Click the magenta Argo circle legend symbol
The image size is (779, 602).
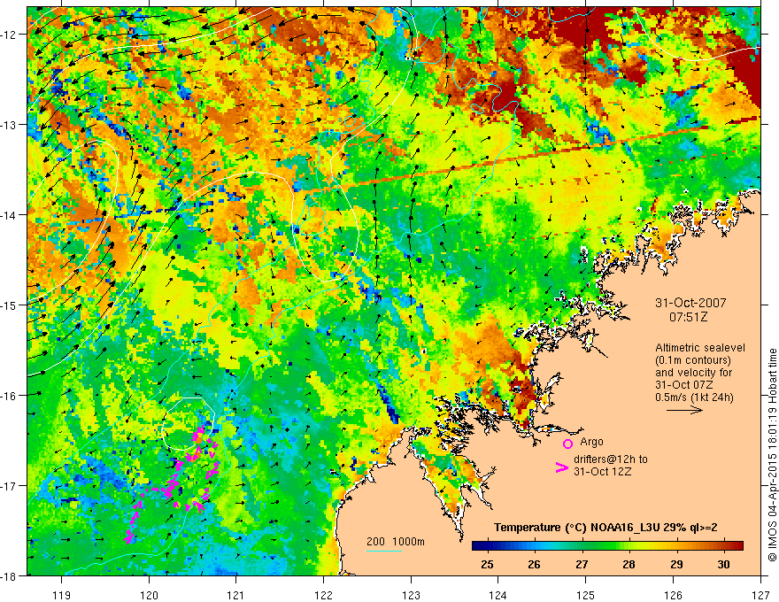click(x=567, y=444)
